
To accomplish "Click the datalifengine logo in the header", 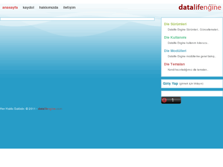I will [200, 8].
